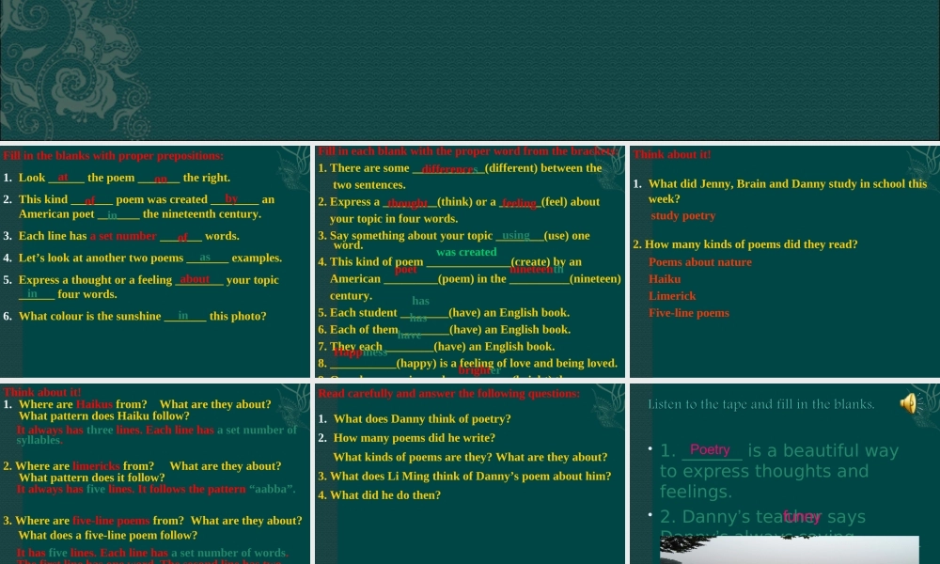This screenshot has width=940, height=564.
Task: Click the red word 'limericks' in question 2
Action: point(96,466)
